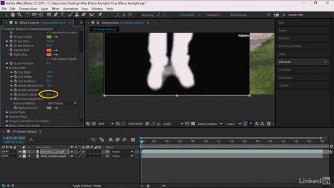This screenshot has width=334, height=188.
Task: Switch to Small Screen workspace
Action: (x=238, y=15)
